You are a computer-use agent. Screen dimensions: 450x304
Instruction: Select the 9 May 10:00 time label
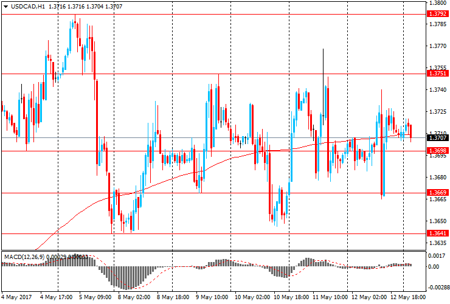[212, 297]
